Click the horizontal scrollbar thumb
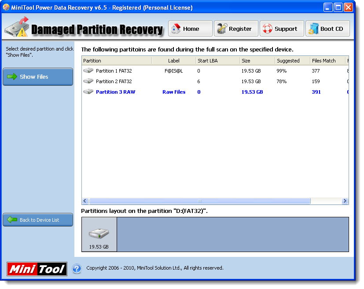The width and height of the screenshot is (364, 289). pos(200,201)
